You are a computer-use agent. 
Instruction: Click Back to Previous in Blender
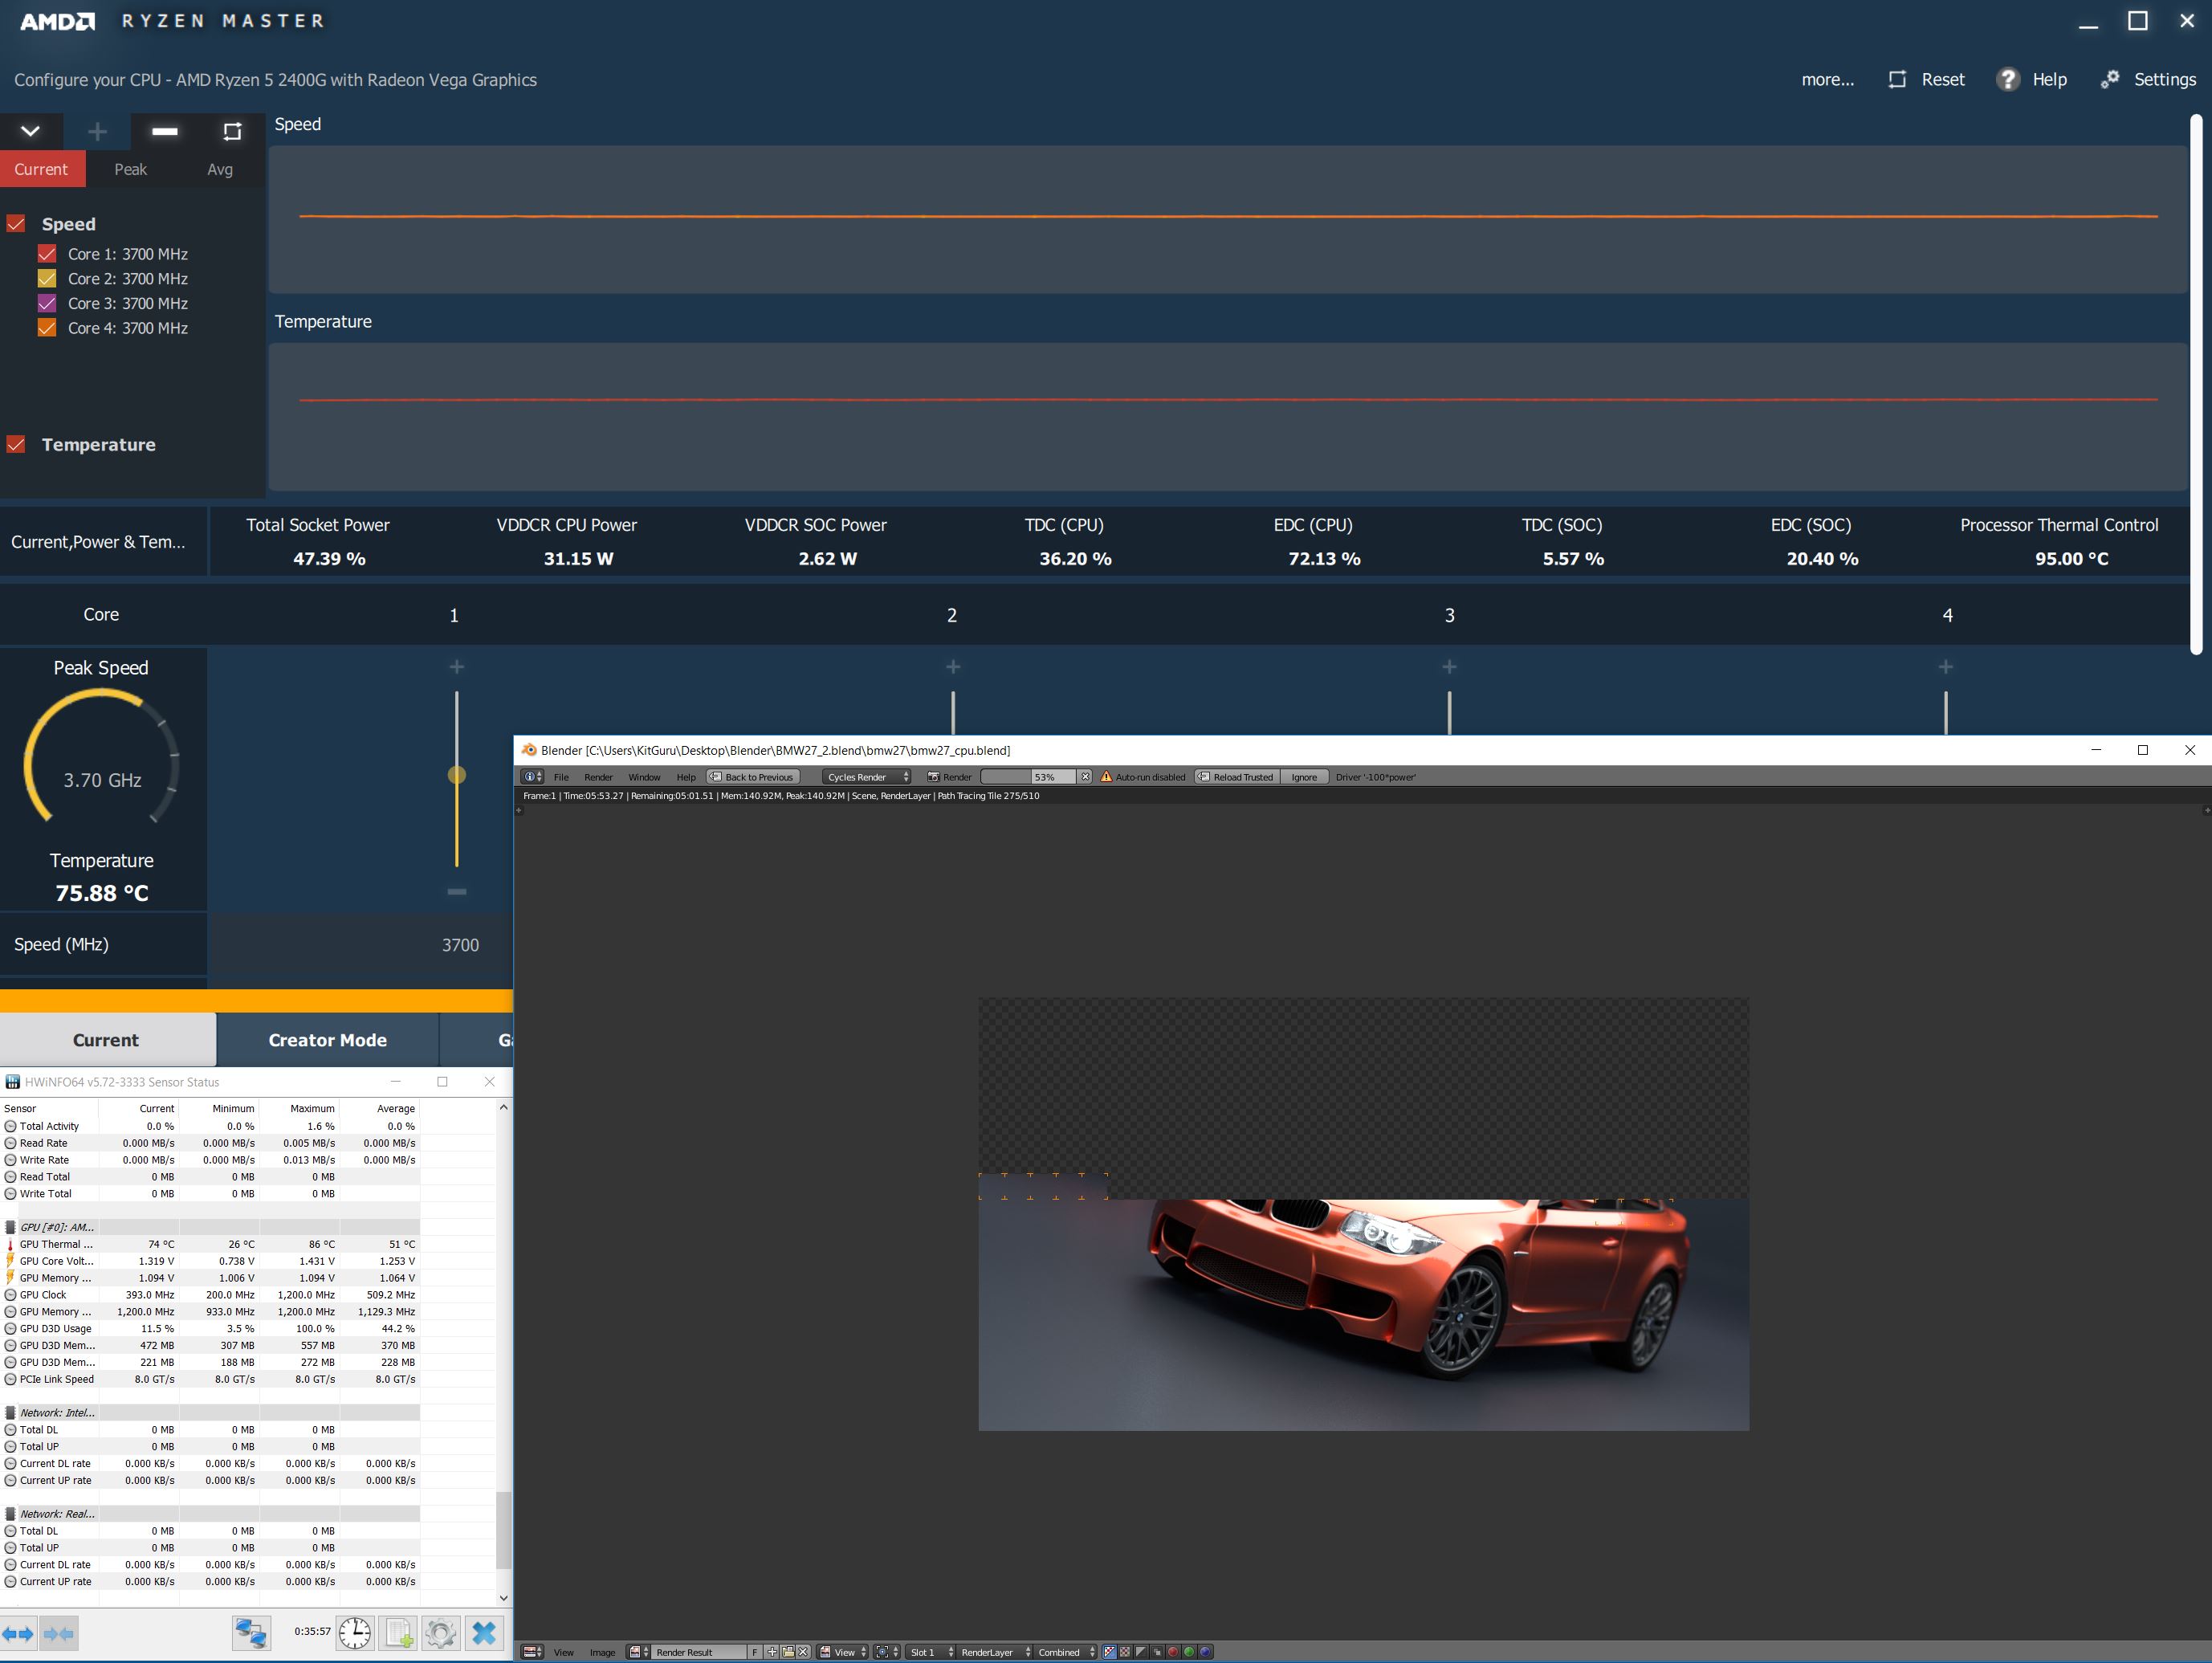tap(752, 777)
